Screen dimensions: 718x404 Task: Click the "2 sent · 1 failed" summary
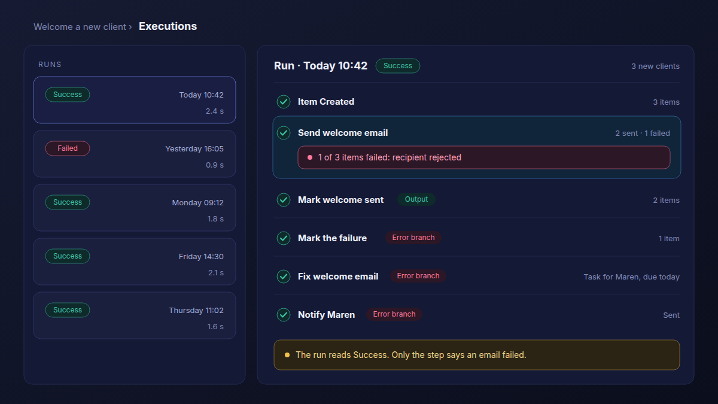coord(643,133)
